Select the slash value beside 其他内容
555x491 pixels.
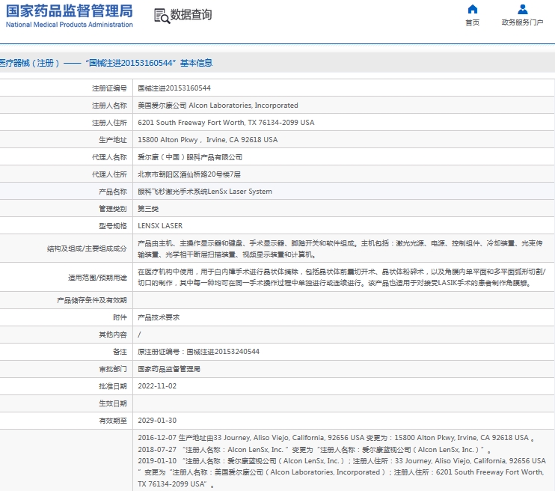click(x=139, y=335)
